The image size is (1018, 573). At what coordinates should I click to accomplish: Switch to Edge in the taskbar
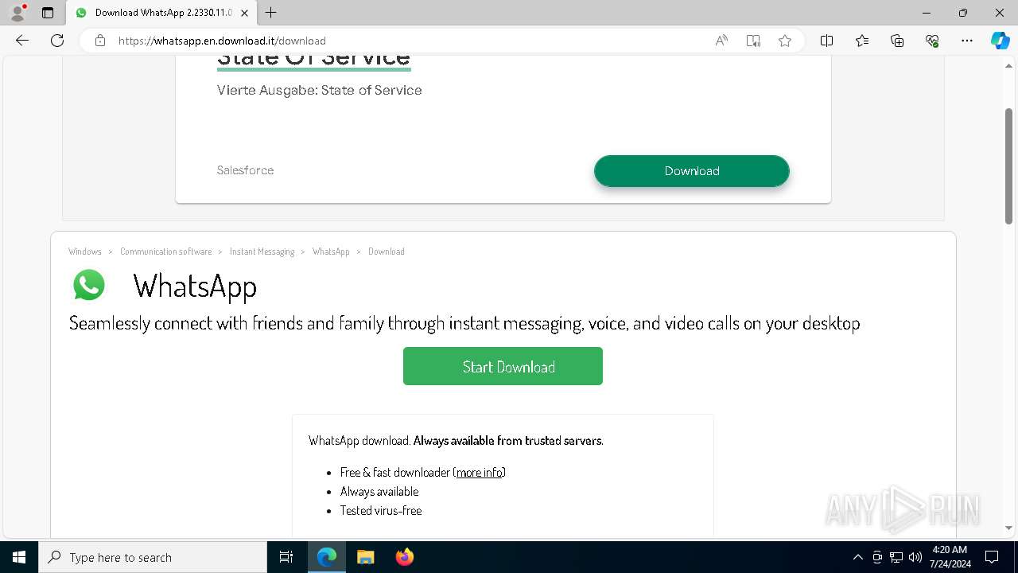(327, 557)
